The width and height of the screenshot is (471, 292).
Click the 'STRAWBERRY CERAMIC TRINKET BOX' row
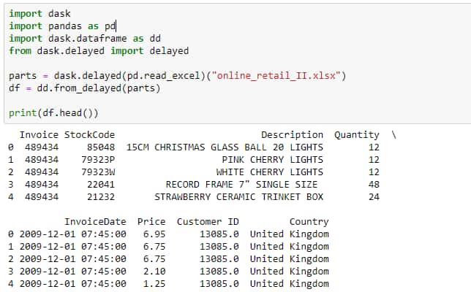[x=194, y=196]
